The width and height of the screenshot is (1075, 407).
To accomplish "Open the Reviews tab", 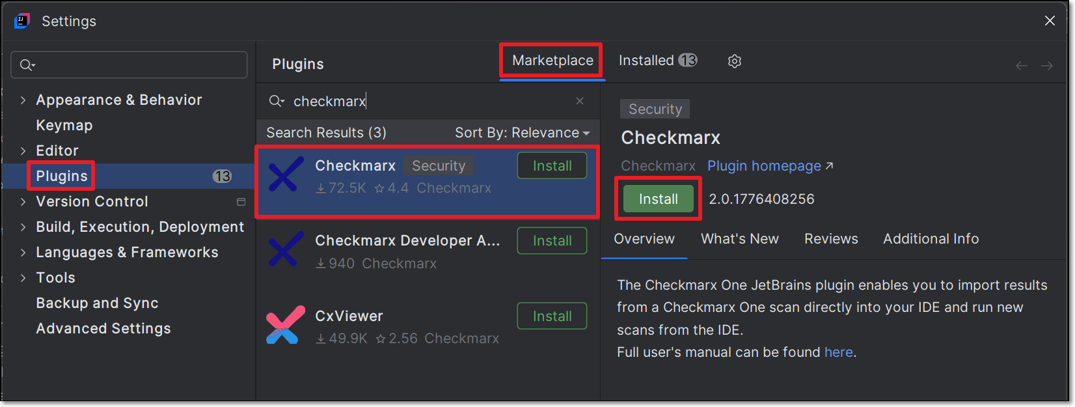I will pyautogui.click(x=831, y=239).
